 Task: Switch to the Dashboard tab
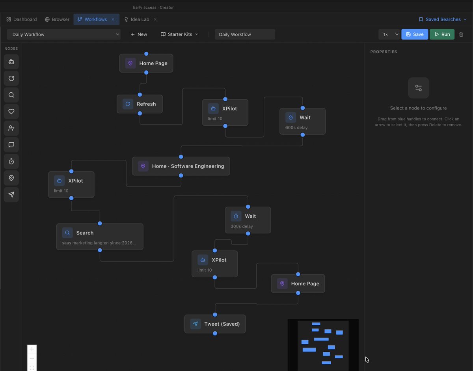pos(22,19)
